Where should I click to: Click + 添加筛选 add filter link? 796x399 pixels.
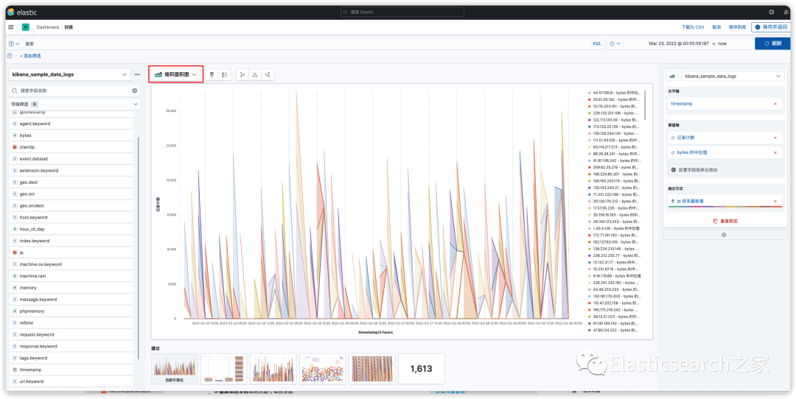click(30, 56)
